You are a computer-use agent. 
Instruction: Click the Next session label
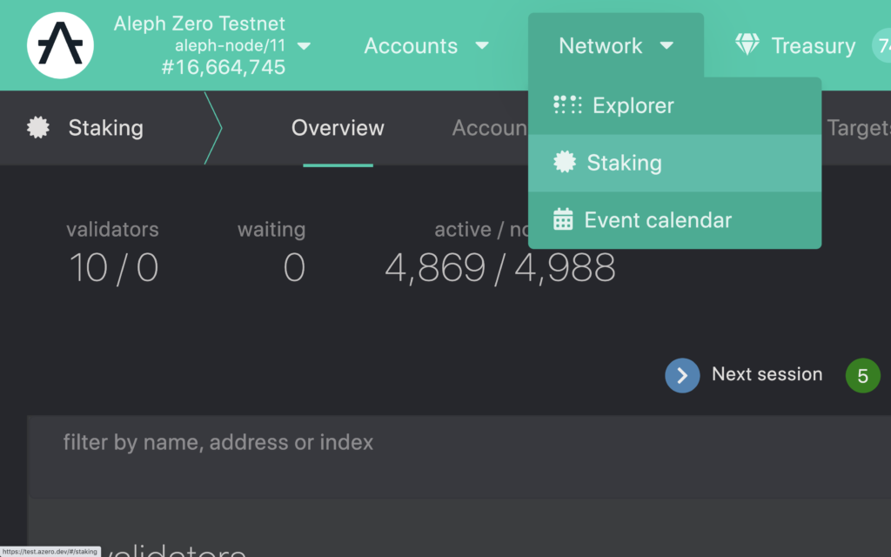767,374
